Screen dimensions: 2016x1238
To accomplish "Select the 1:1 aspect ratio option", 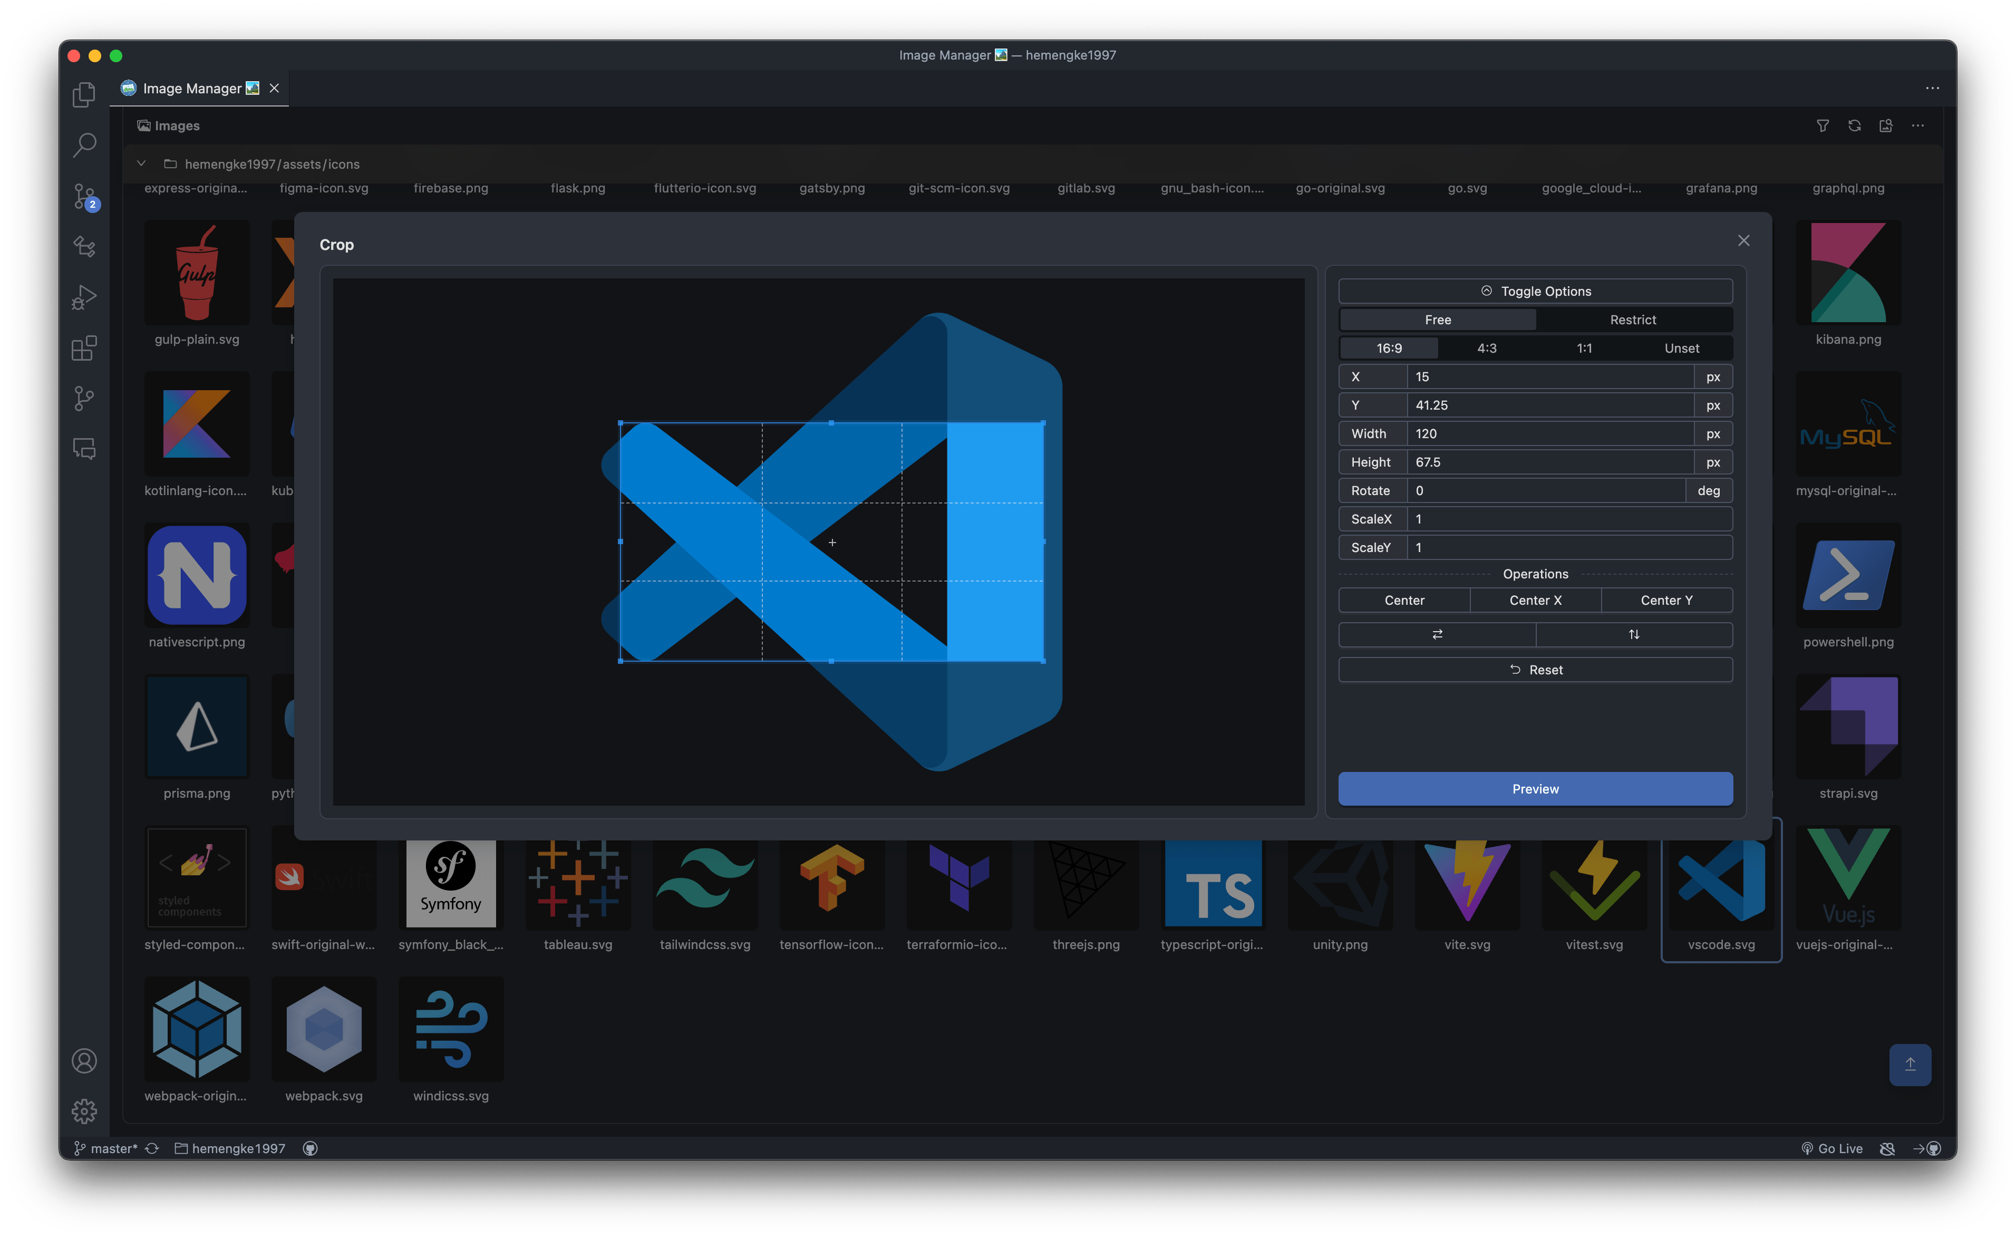I will click(1584, 349).
